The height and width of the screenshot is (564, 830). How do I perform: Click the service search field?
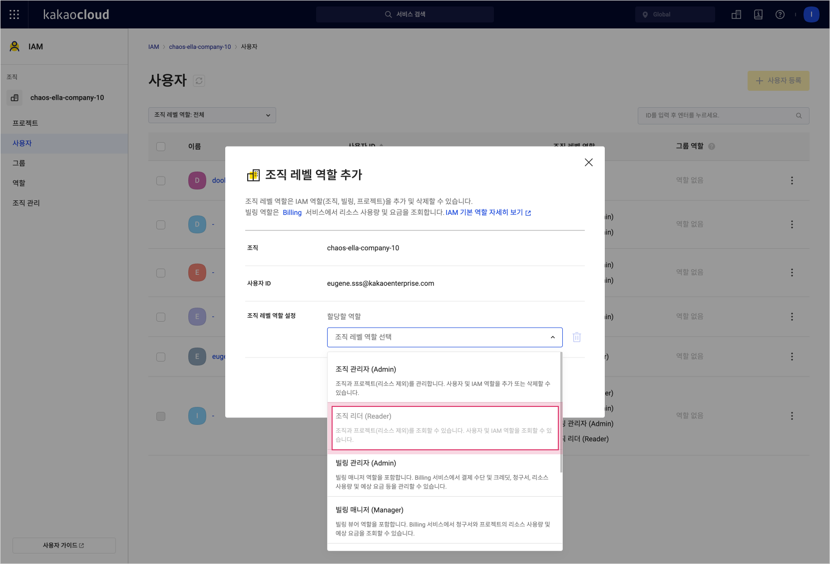click(x=405, y=14)
